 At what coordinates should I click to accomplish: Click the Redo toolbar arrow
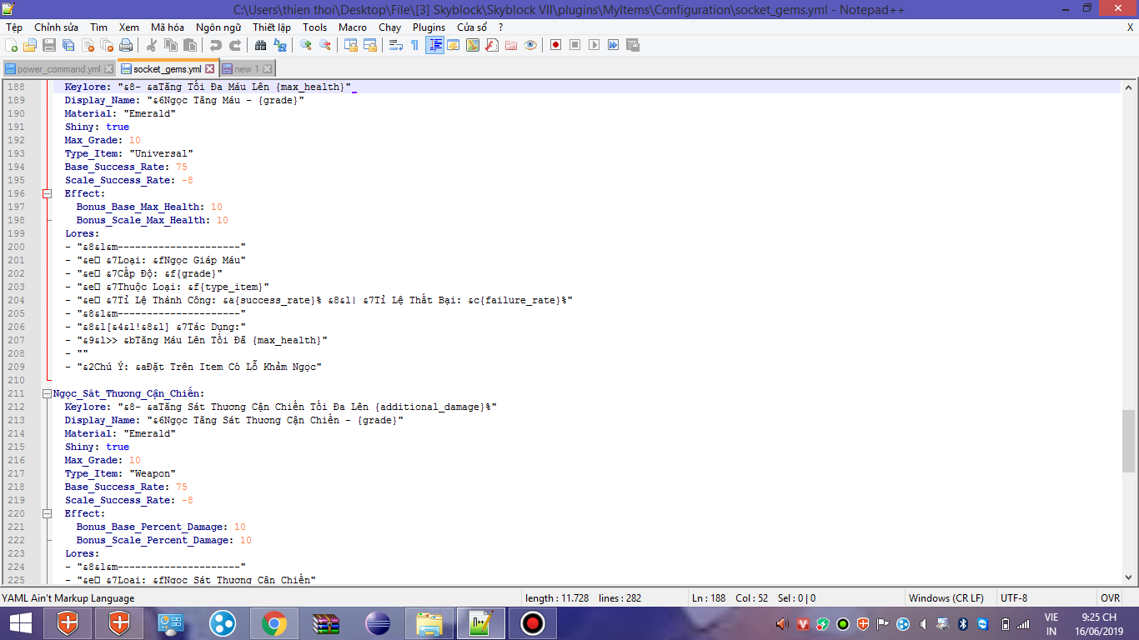tap(235, 45)
